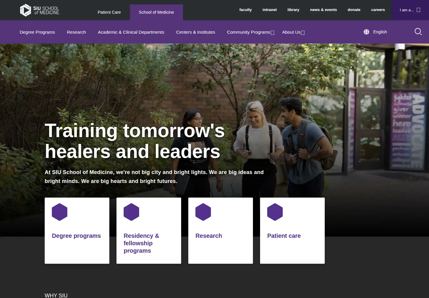Expand the Community Programs menu
Viewport: 429px width, 298px height.
point(251,32)
